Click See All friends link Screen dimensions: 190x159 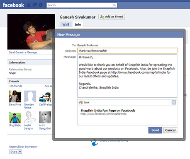tap(49, 86)
